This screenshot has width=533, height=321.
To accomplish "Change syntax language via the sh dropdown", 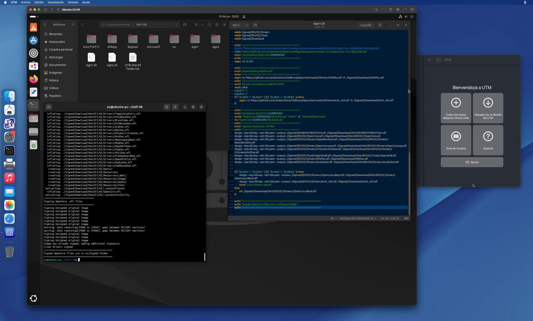I will (x=334, y=218).
